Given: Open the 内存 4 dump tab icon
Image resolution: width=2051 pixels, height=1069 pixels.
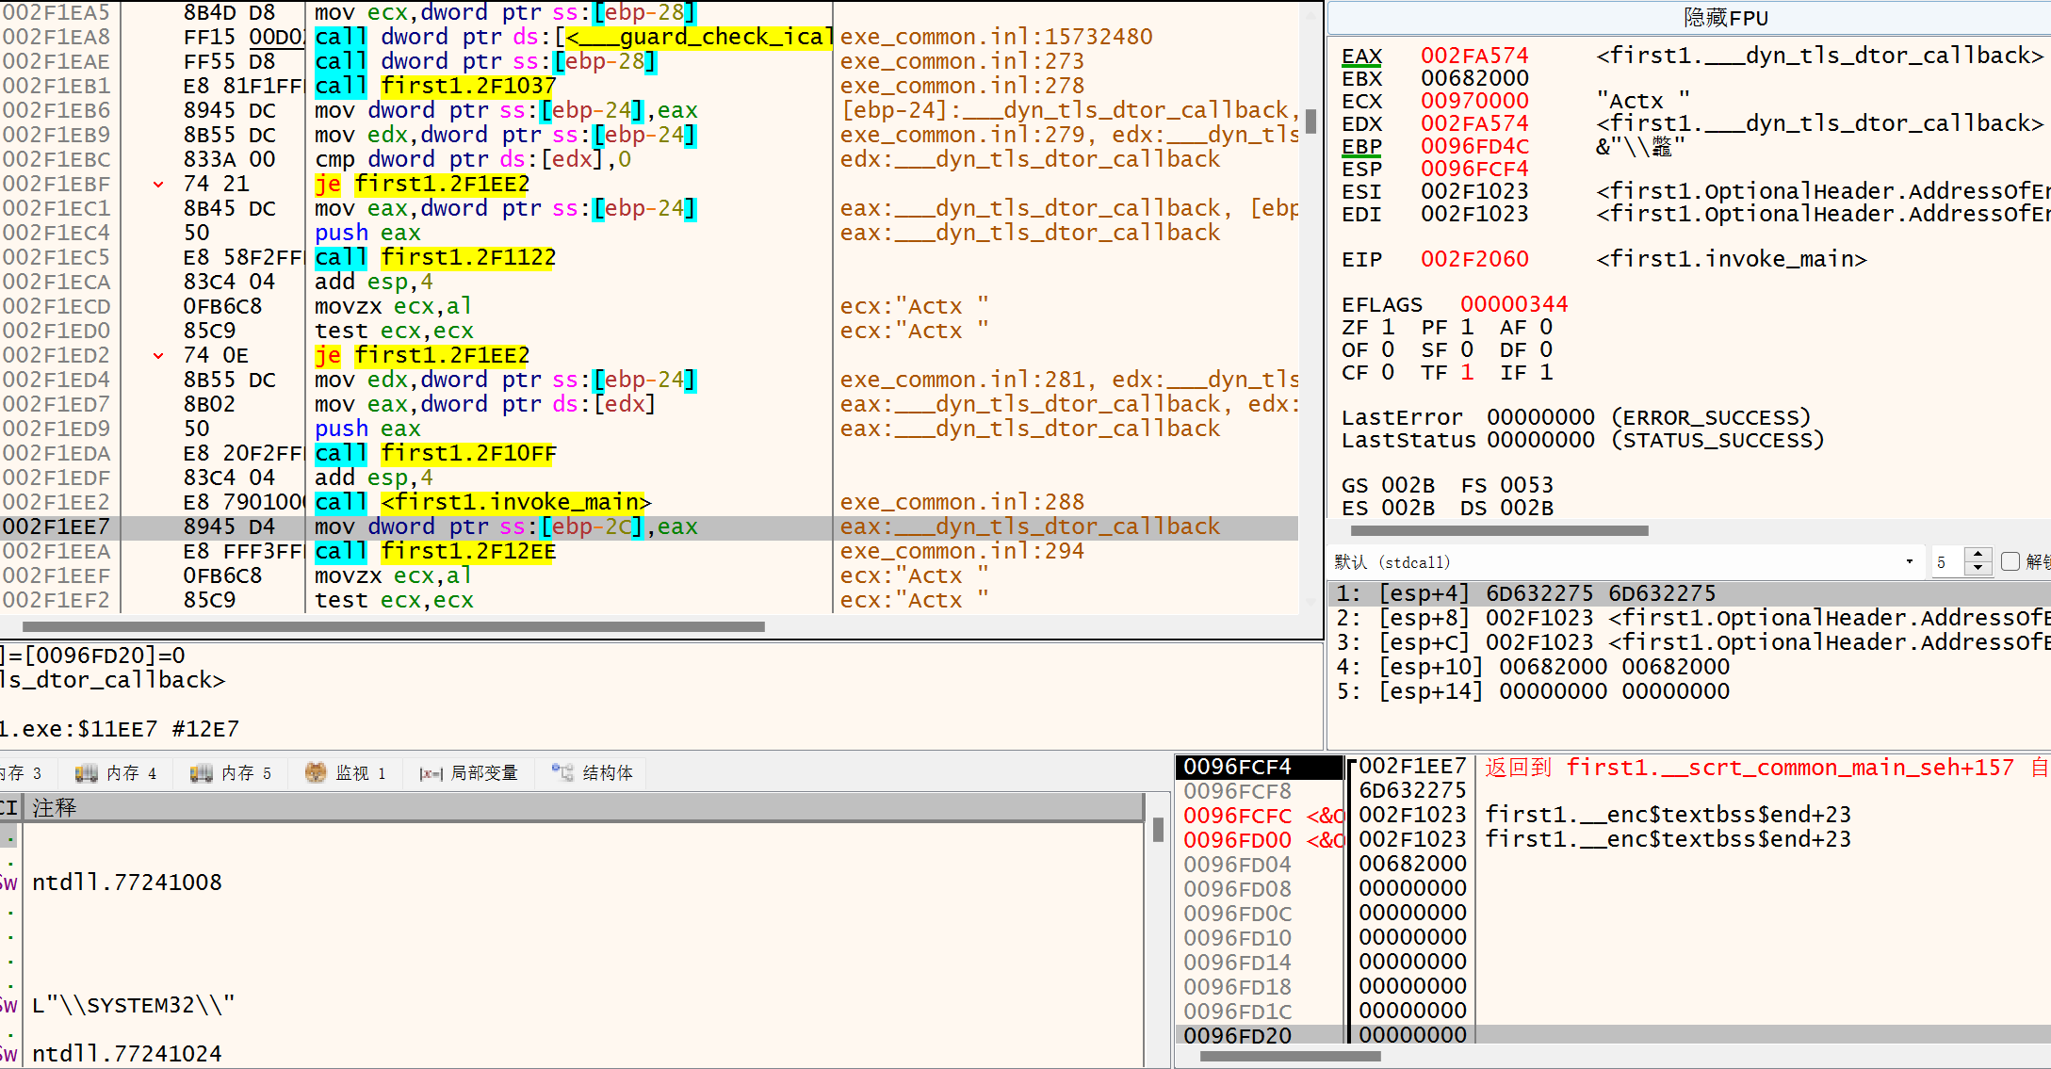Looking at the screenshot, I should click(x=87, y=773).
